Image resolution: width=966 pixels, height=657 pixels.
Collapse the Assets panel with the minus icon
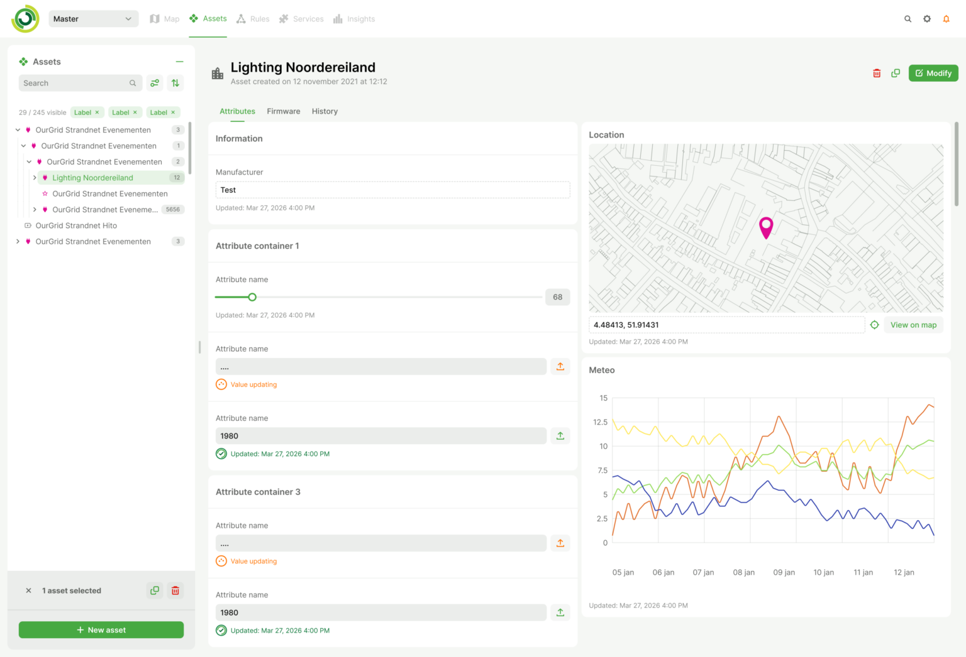179,62
